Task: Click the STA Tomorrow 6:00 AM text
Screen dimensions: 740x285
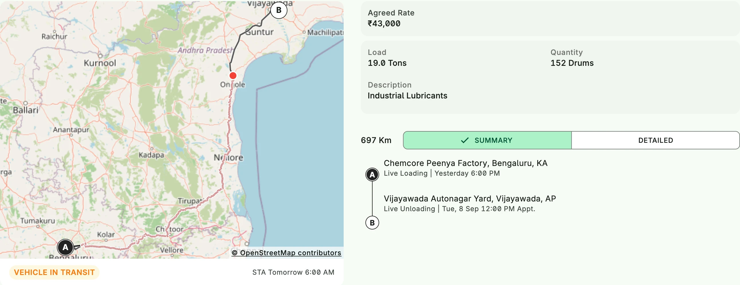Action: point(293,272)
